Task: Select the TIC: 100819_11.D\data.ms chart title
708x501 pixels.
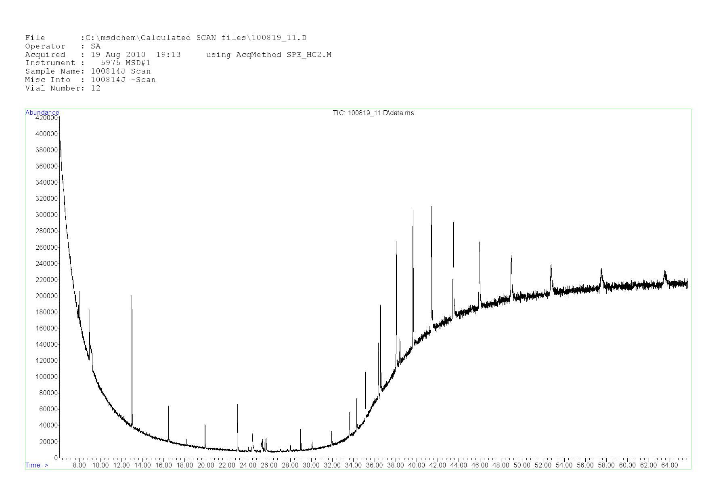Action: [373, 113]
